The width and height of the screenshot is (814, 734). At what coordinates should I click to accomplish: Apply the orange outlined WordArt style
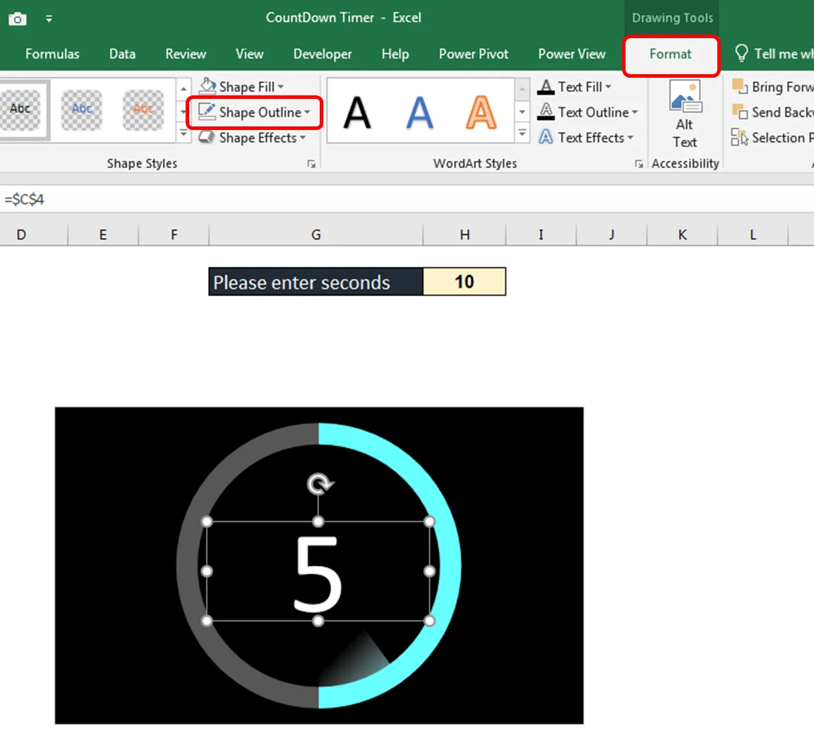point(481,112)
